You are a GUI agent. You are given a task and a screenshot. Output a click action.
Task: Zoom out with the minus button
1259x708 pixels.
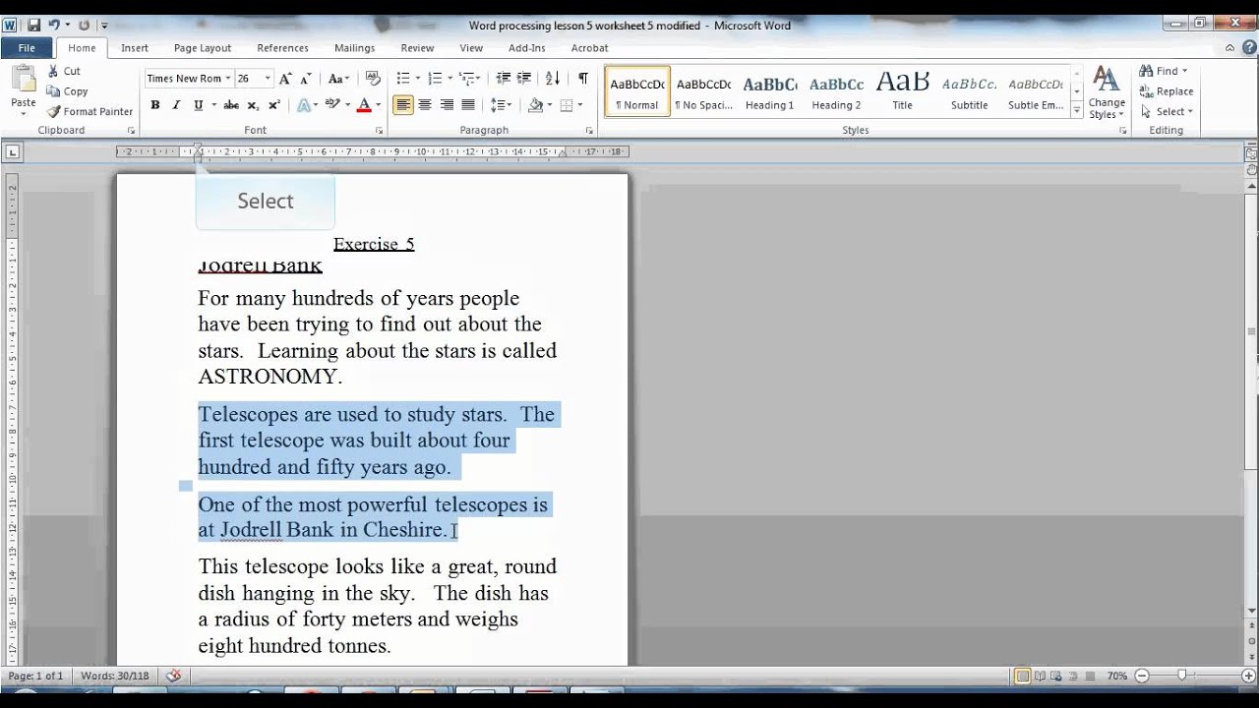click(1142, 676)
